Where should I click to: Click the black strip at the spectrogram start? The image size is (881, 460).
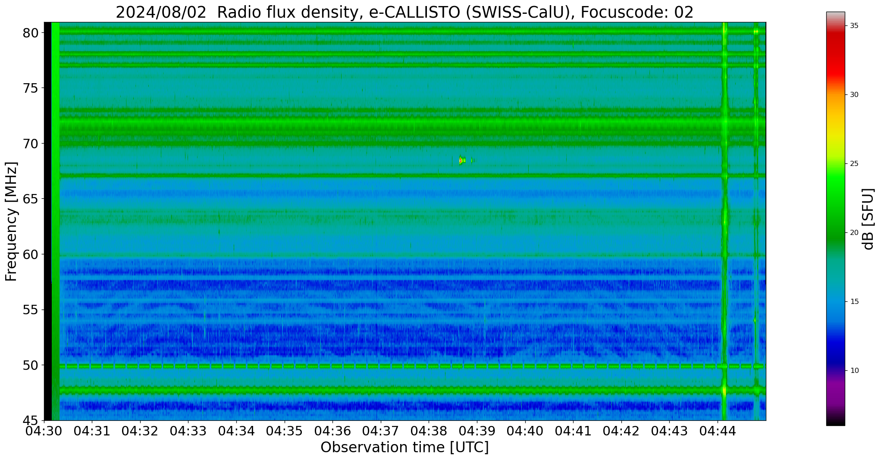point(48,221)
